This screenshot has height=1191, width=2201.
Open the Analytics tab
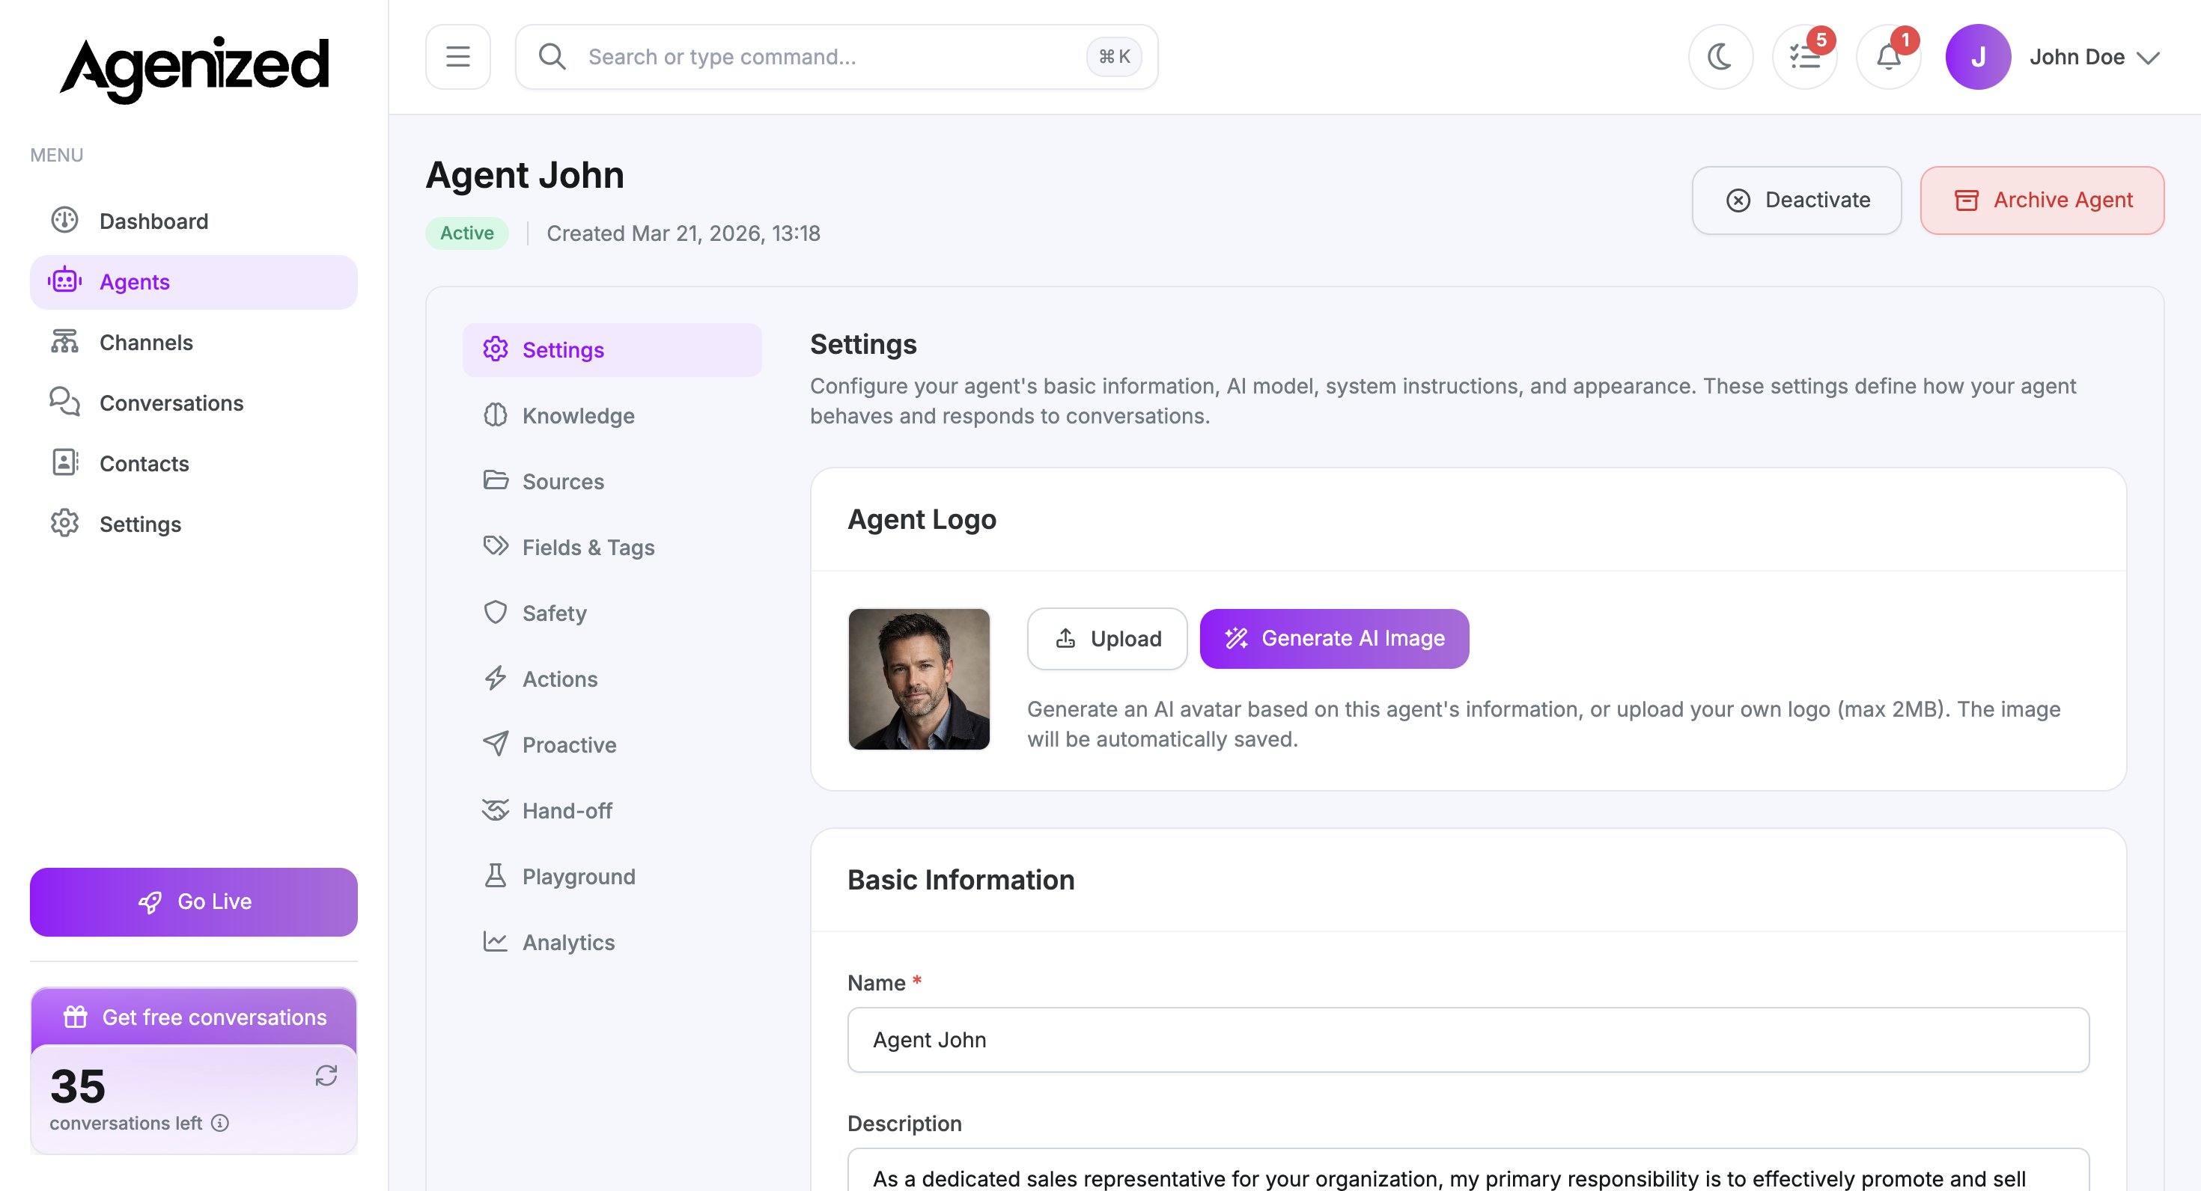[x=612, y=942]
